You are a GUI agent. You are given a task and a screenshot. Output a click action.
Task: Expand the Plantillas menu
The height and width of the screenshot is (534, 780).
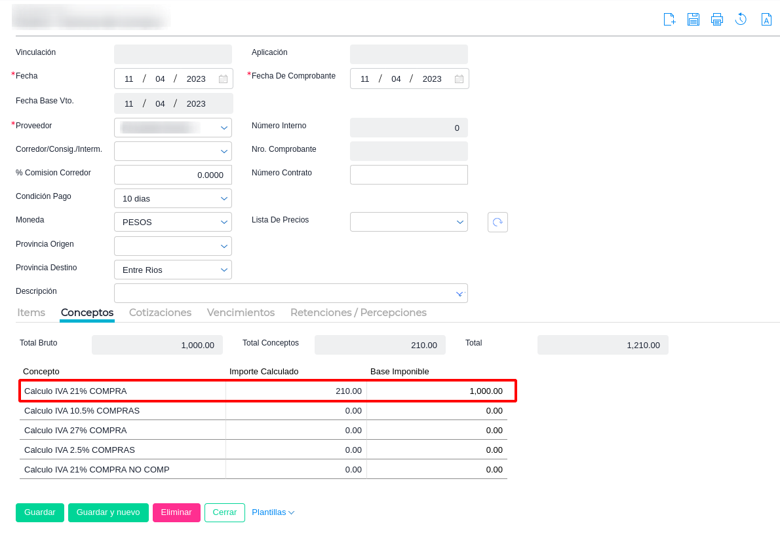(x=273, y=512)
